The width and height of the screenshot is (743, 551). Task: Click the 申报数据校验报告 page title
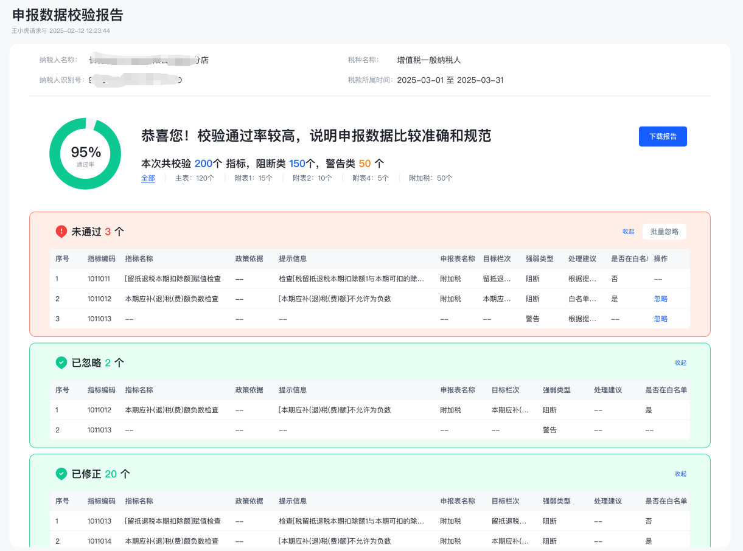tap(68, 14)
